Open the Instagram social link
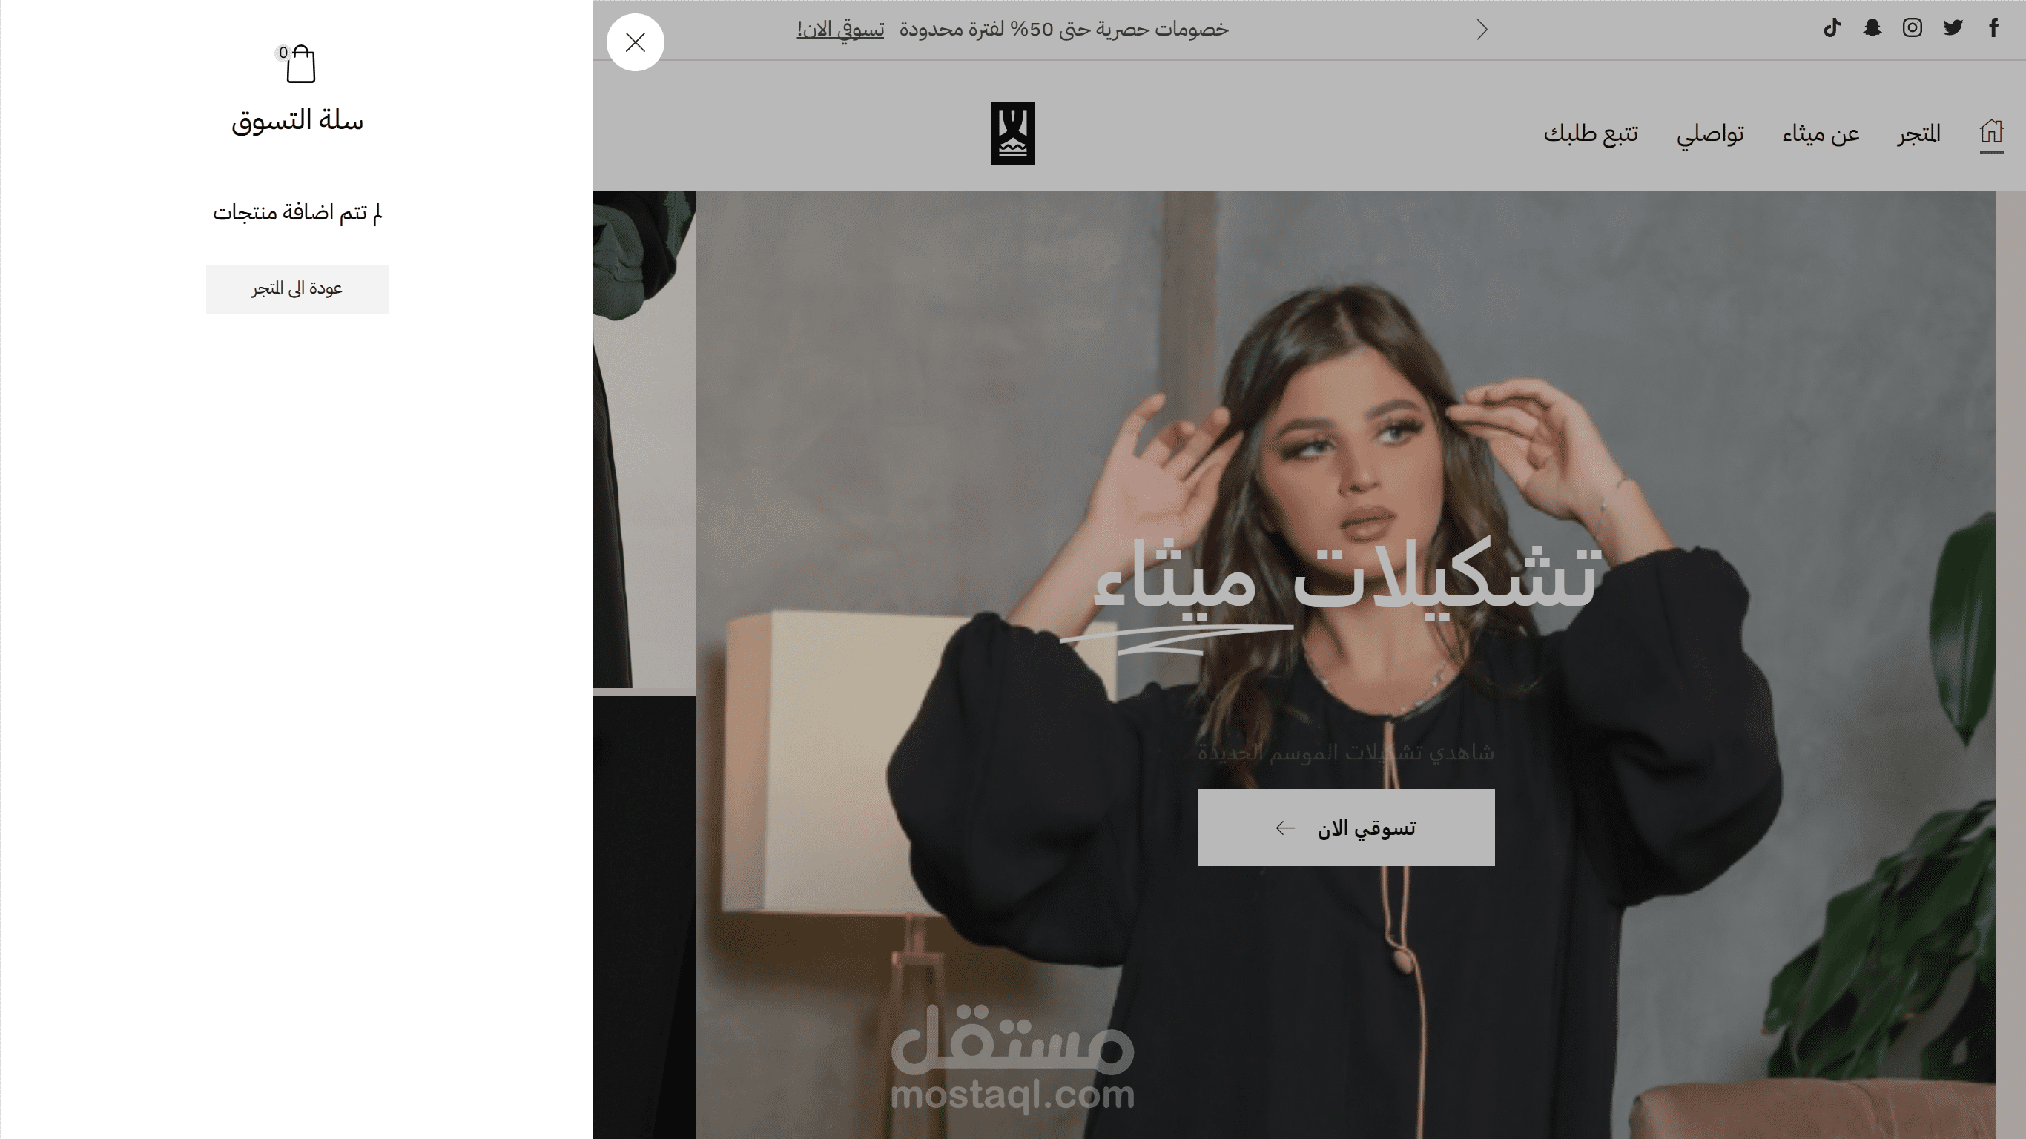The height and width of the screenshot is (1139, 2026). [x=1912, y=28]
